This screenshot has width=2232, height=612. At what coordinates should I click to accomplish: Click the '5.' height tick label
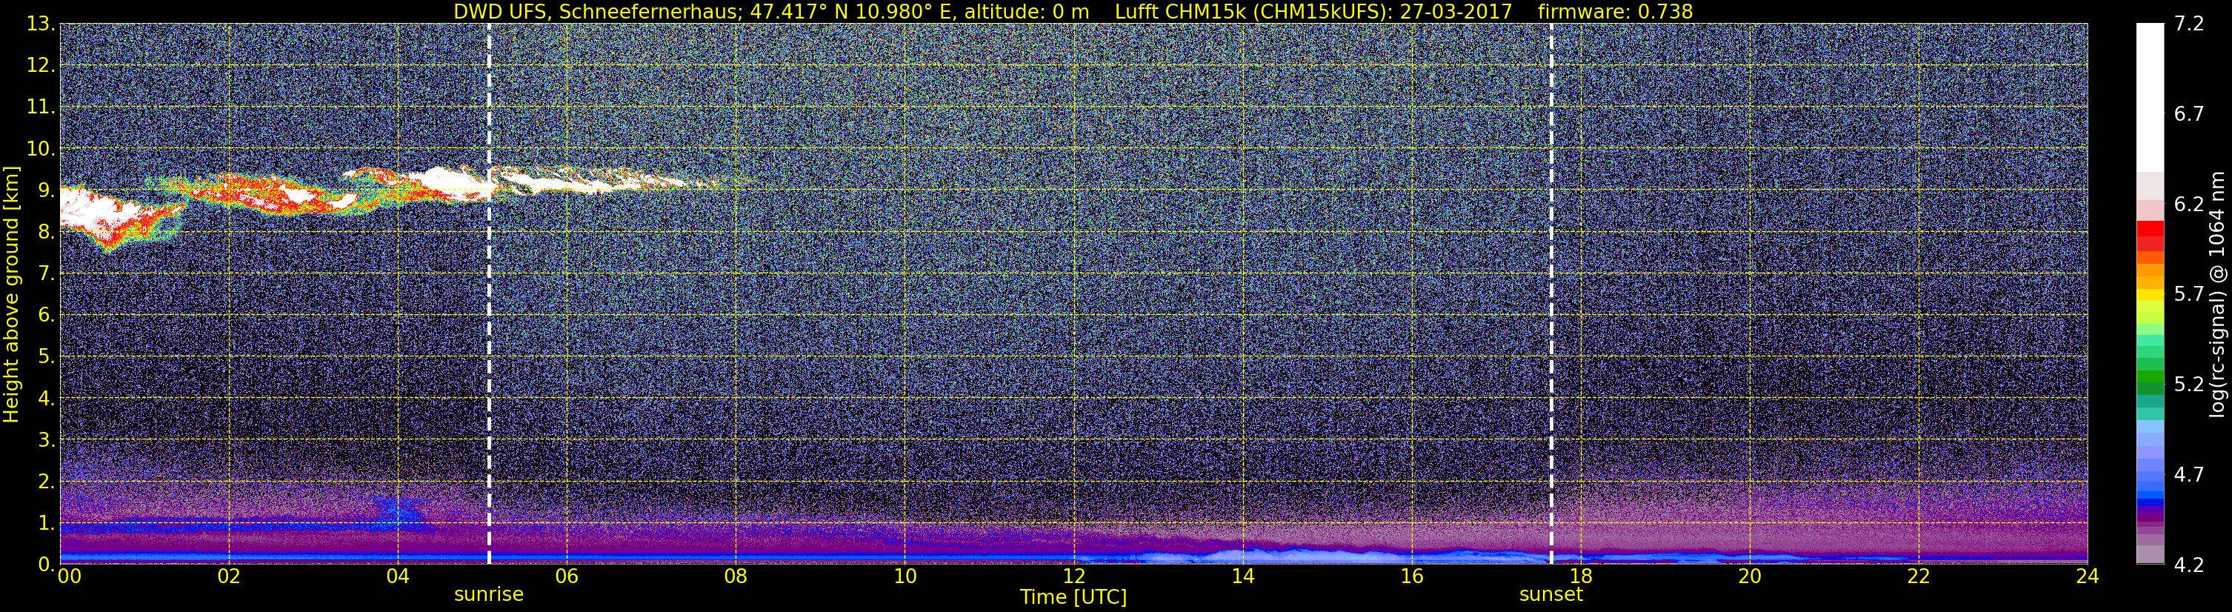[x=45, y=357]
